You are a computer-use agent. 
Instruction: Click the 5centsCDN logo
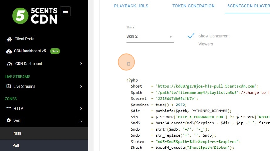coord(35,16)
